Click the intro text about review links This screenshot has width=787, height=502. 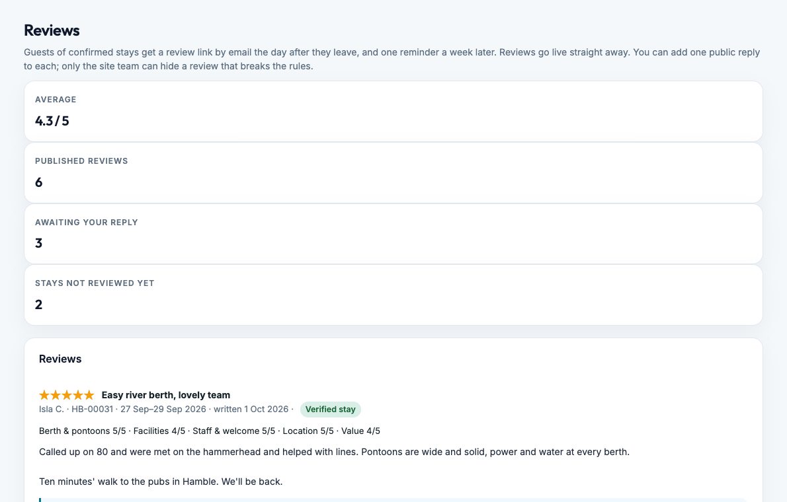coord(392,59)
